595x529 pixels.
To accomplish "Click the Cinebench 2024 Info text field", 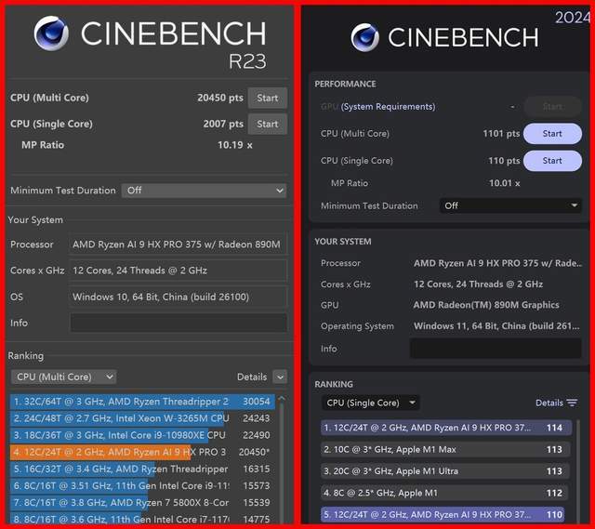I will 496,348.
